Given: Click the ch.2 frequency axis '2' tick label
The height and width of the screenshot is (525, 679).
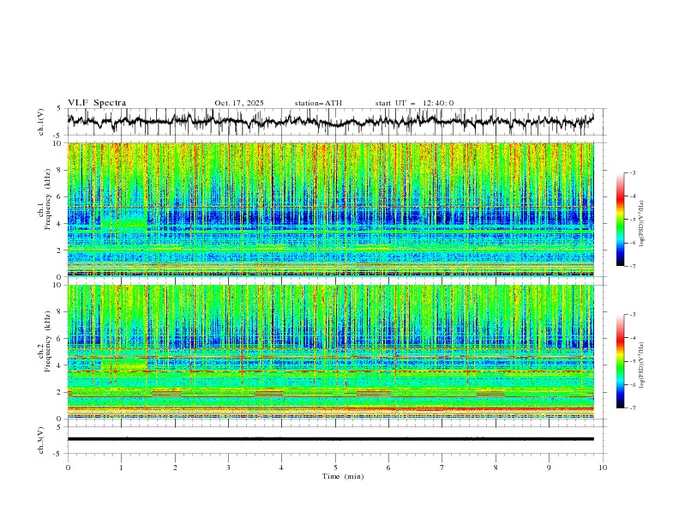Looking at the screenshot, I should pos(61,392).
